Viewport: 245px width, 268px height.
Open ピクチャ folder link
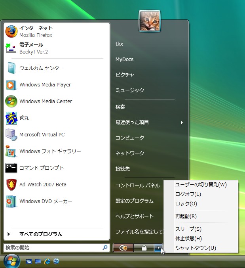pyautogui.click(x=125, y=75)
